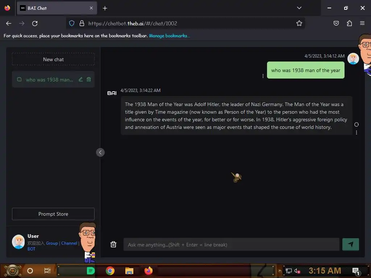Open a new browser tab

[x=105, y=8]
